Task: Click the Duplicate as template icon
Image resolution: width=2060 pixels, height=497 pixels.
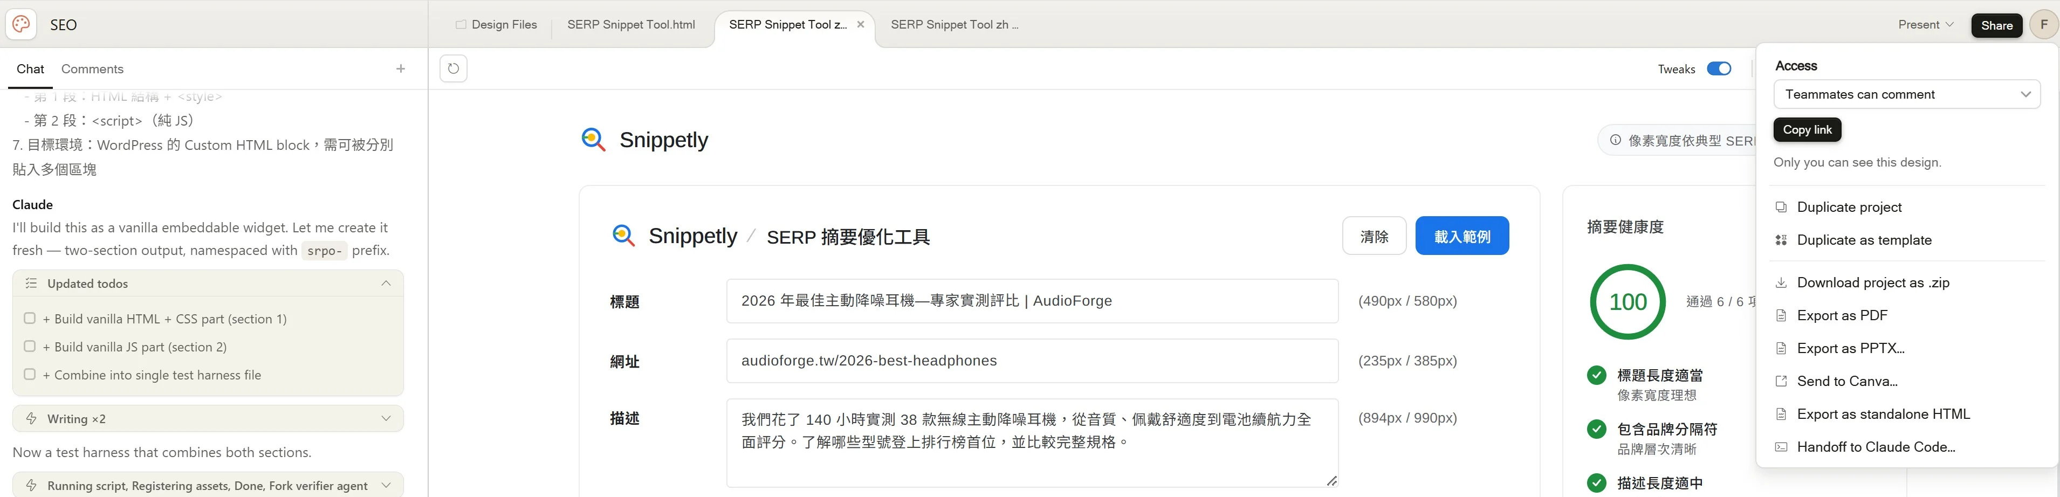Action: tap(1781, 240)
